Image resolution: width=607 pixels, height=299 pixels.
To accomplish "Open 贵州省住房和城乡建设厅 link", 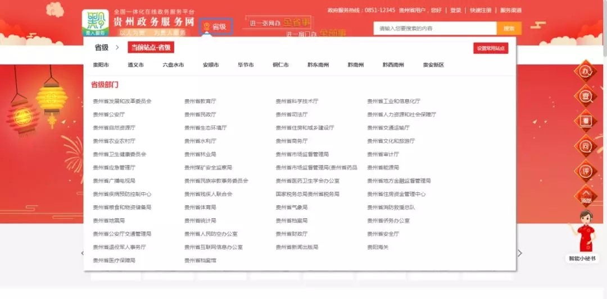I will (x=305, y=127).
